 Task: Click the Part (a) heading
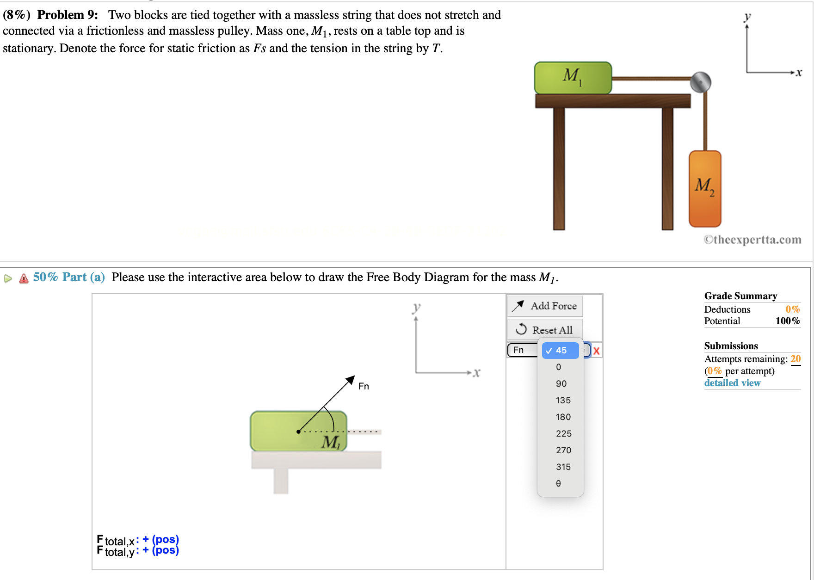(69, 277)
